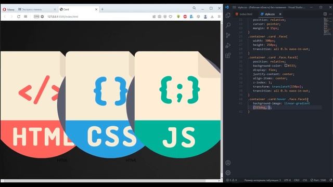Click the Live Server Port 5500 status item

pyautogui.click(x=318, y=180)
